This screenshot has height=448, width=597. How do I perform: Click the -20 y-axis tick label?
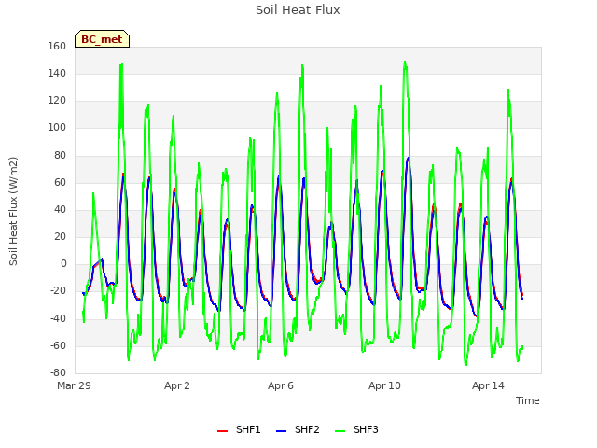pyautogui.click(x=58, y=290)
